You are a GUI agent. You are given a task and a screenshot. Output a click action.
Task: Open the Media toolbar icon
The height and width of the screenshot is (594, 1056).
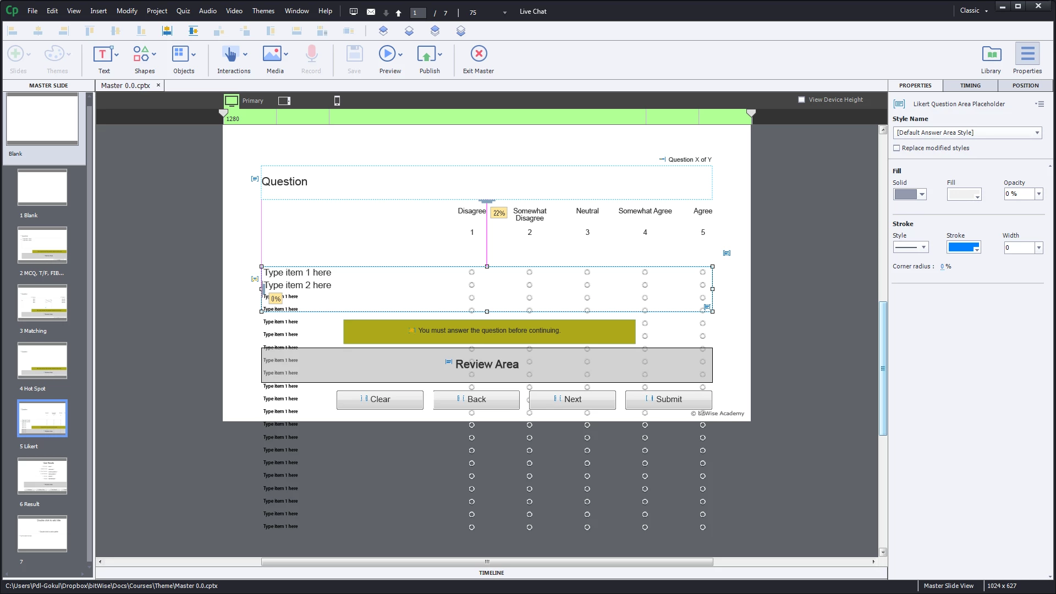[x=272, y=54]
